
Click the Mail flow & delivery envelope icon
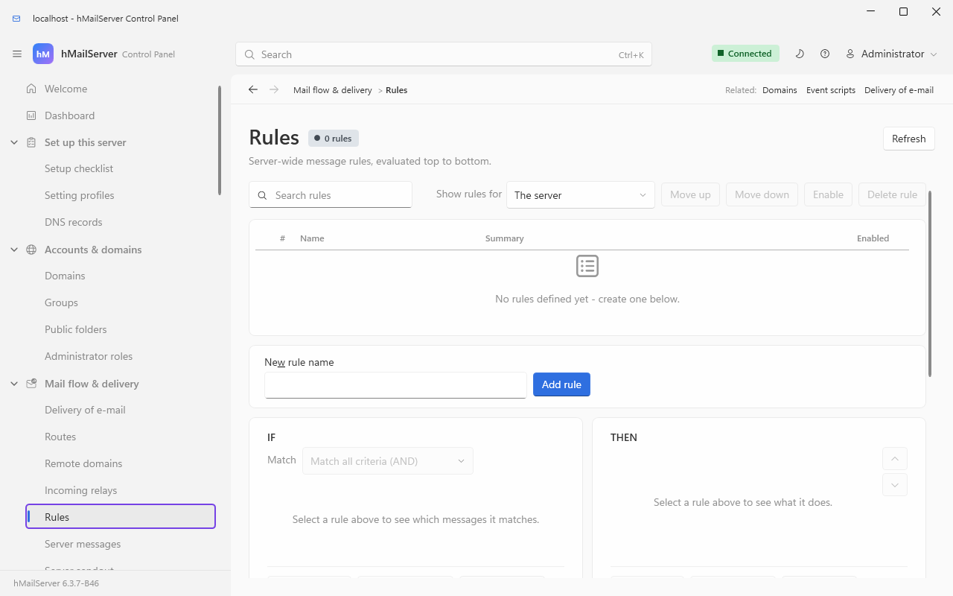(x=31, y=384)
